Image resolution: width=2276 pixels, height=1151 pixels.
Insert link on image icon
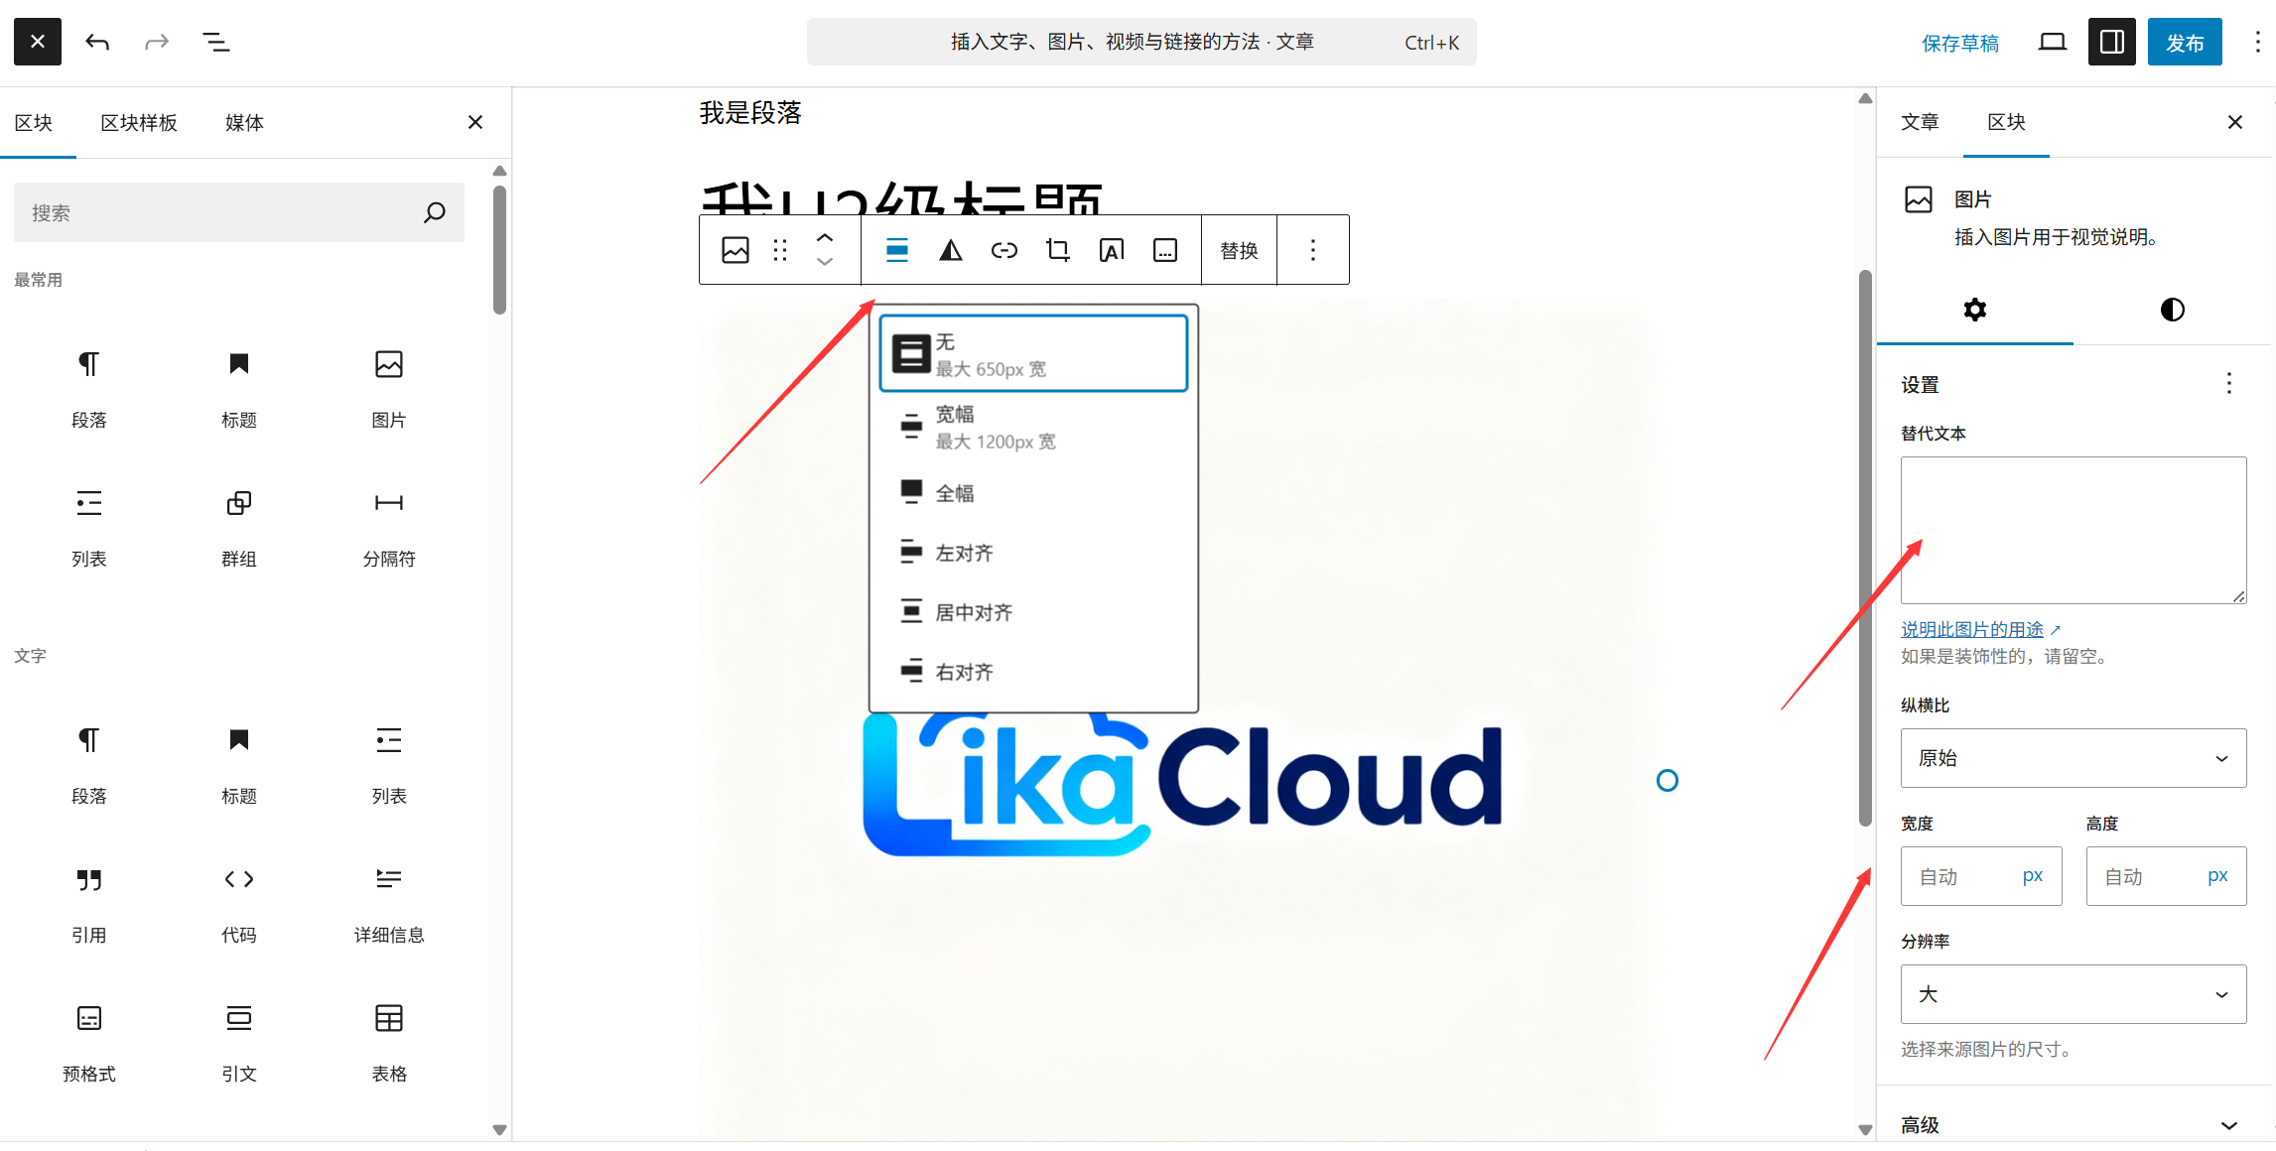point(1004,250)
